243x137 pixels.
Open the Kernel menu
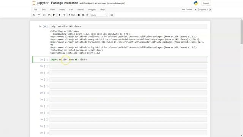80,10
